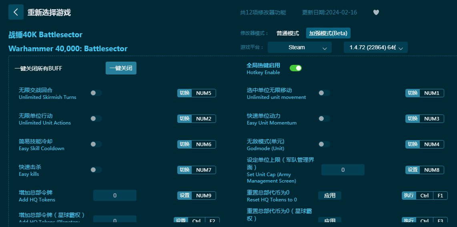Click 设置 button beside NUM9 hotkey
Screen dimensions: 457x227
tap(184, 195)
